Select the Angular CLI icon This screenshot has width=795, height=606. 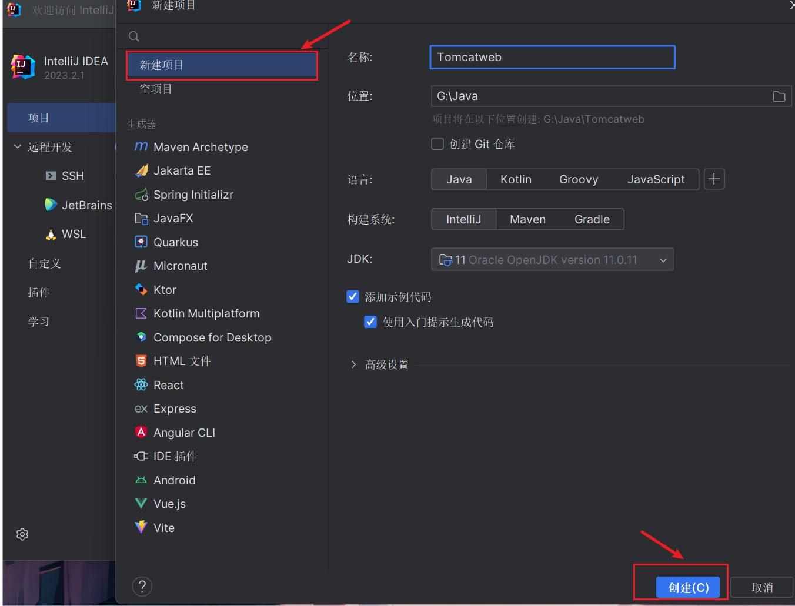pyautogui.click(x=141, y=433)
